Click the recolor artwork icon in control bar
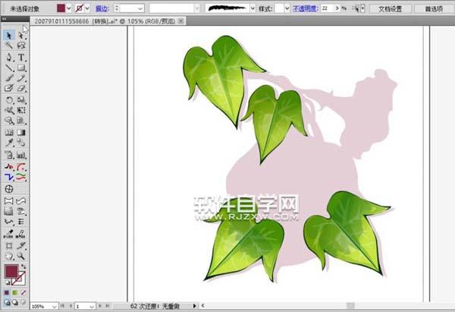The image size is (455, 312). [x=356, y=8]
